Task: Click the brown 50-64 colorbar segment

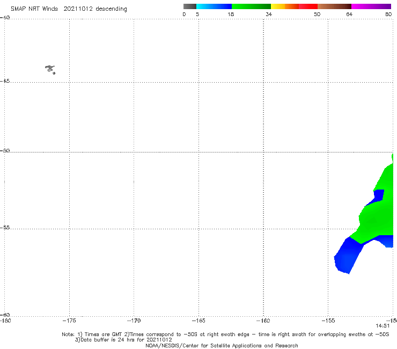Action: tap(334, 6)
